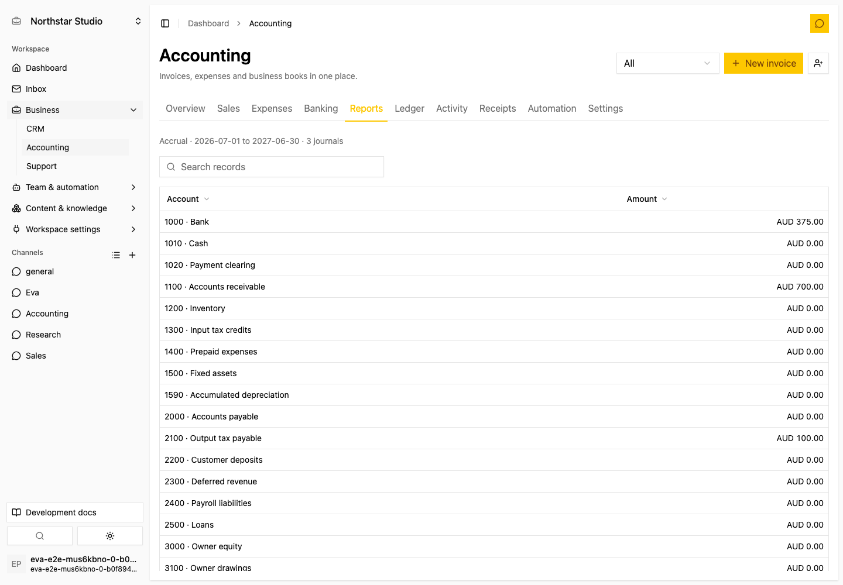This screenshot has height=585, width=843.
Task: Click the Content & knowledge icon
Action: pyautogui.click(x=16, y=208)
